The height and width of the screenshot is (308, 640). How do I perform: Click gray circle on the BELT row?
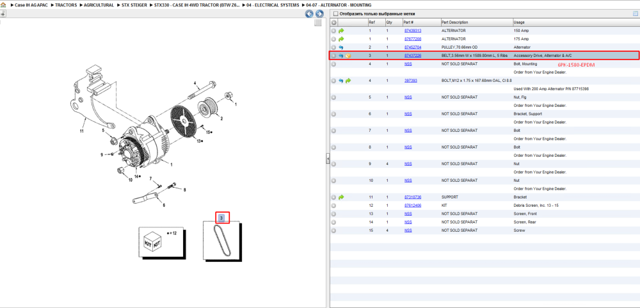[x=333, y=56]
